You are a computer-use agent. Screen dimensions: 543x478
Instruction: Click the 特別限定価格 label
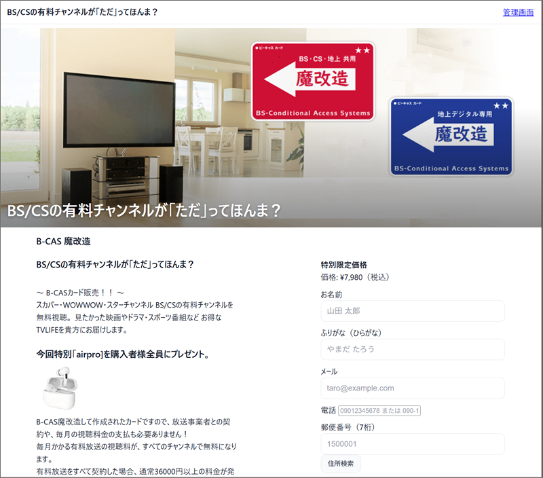343,265
